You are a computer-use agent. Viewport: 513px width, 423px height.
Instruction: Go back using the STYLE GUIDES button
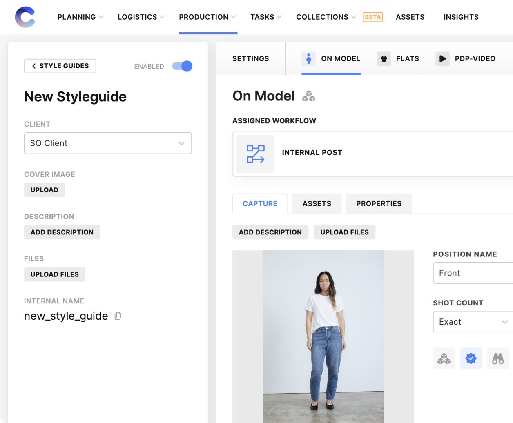click(x=60, y=66)
